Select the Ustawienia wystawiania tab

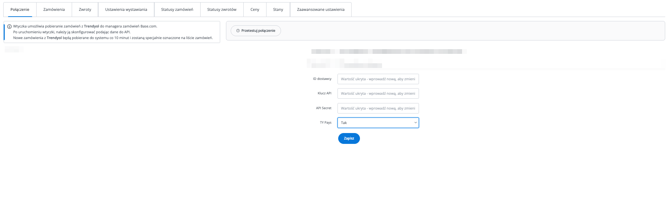click(126, 10)
